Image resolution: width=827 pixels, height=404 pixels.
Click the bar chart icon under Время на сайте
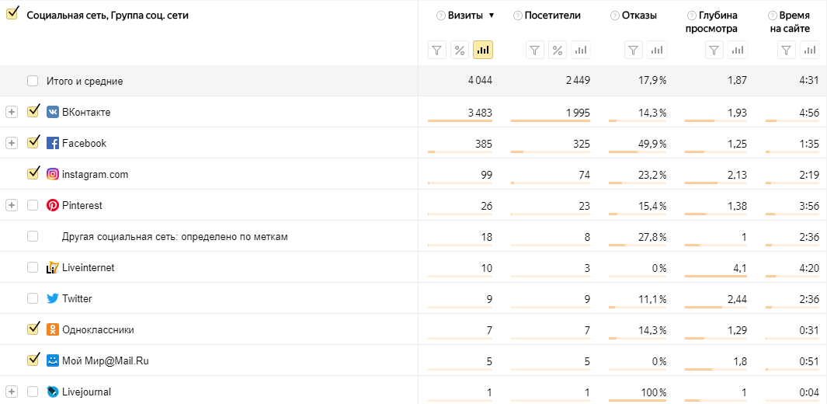tap(810, 50)
